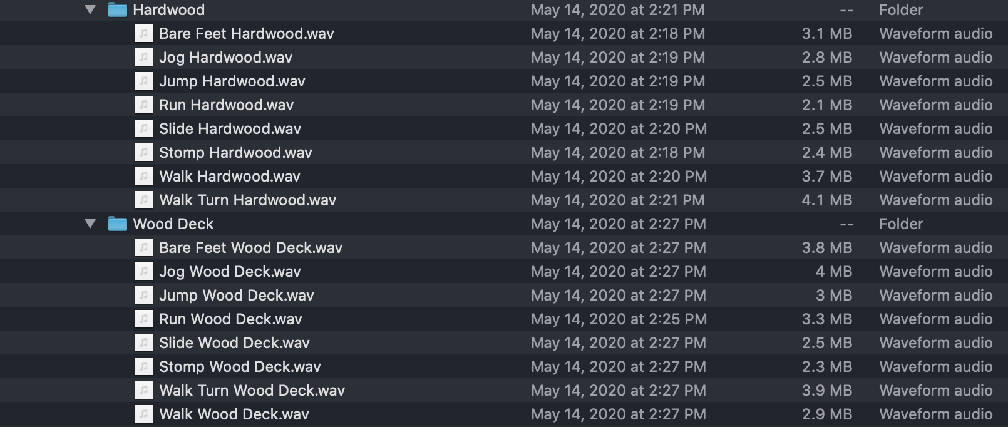Click the Hardwood folder icon

coord(117,10)
